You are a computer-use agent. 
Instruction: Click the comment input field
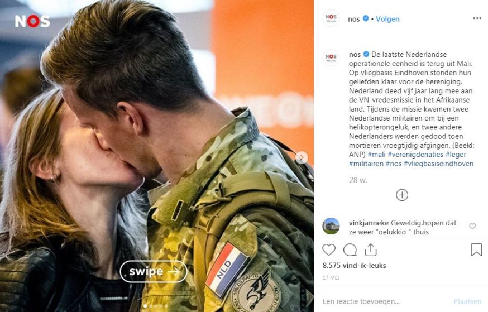pyautogui.click(x=385, y=301)
